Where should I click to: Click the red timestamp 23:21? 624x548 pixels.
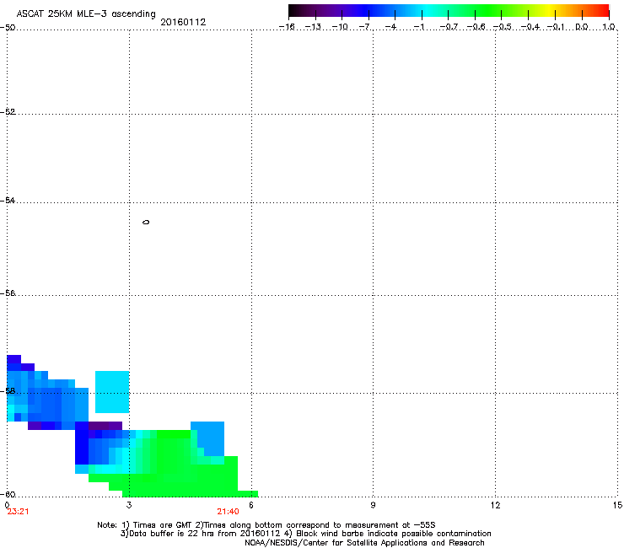click(18, 512)
